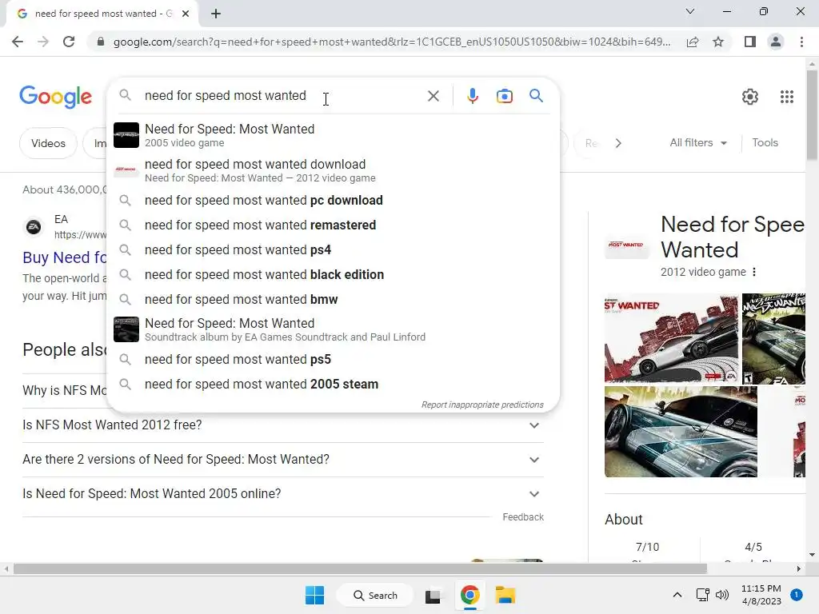819x614 pixels.
Task: Click the Google logo
Action: [55, 97]
